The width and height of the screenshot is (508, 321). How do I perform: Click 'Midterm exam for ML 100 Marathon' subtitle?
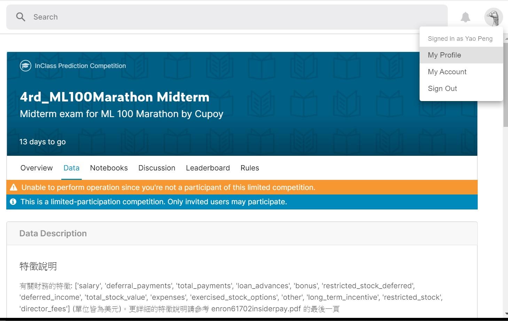coord(122,114)
